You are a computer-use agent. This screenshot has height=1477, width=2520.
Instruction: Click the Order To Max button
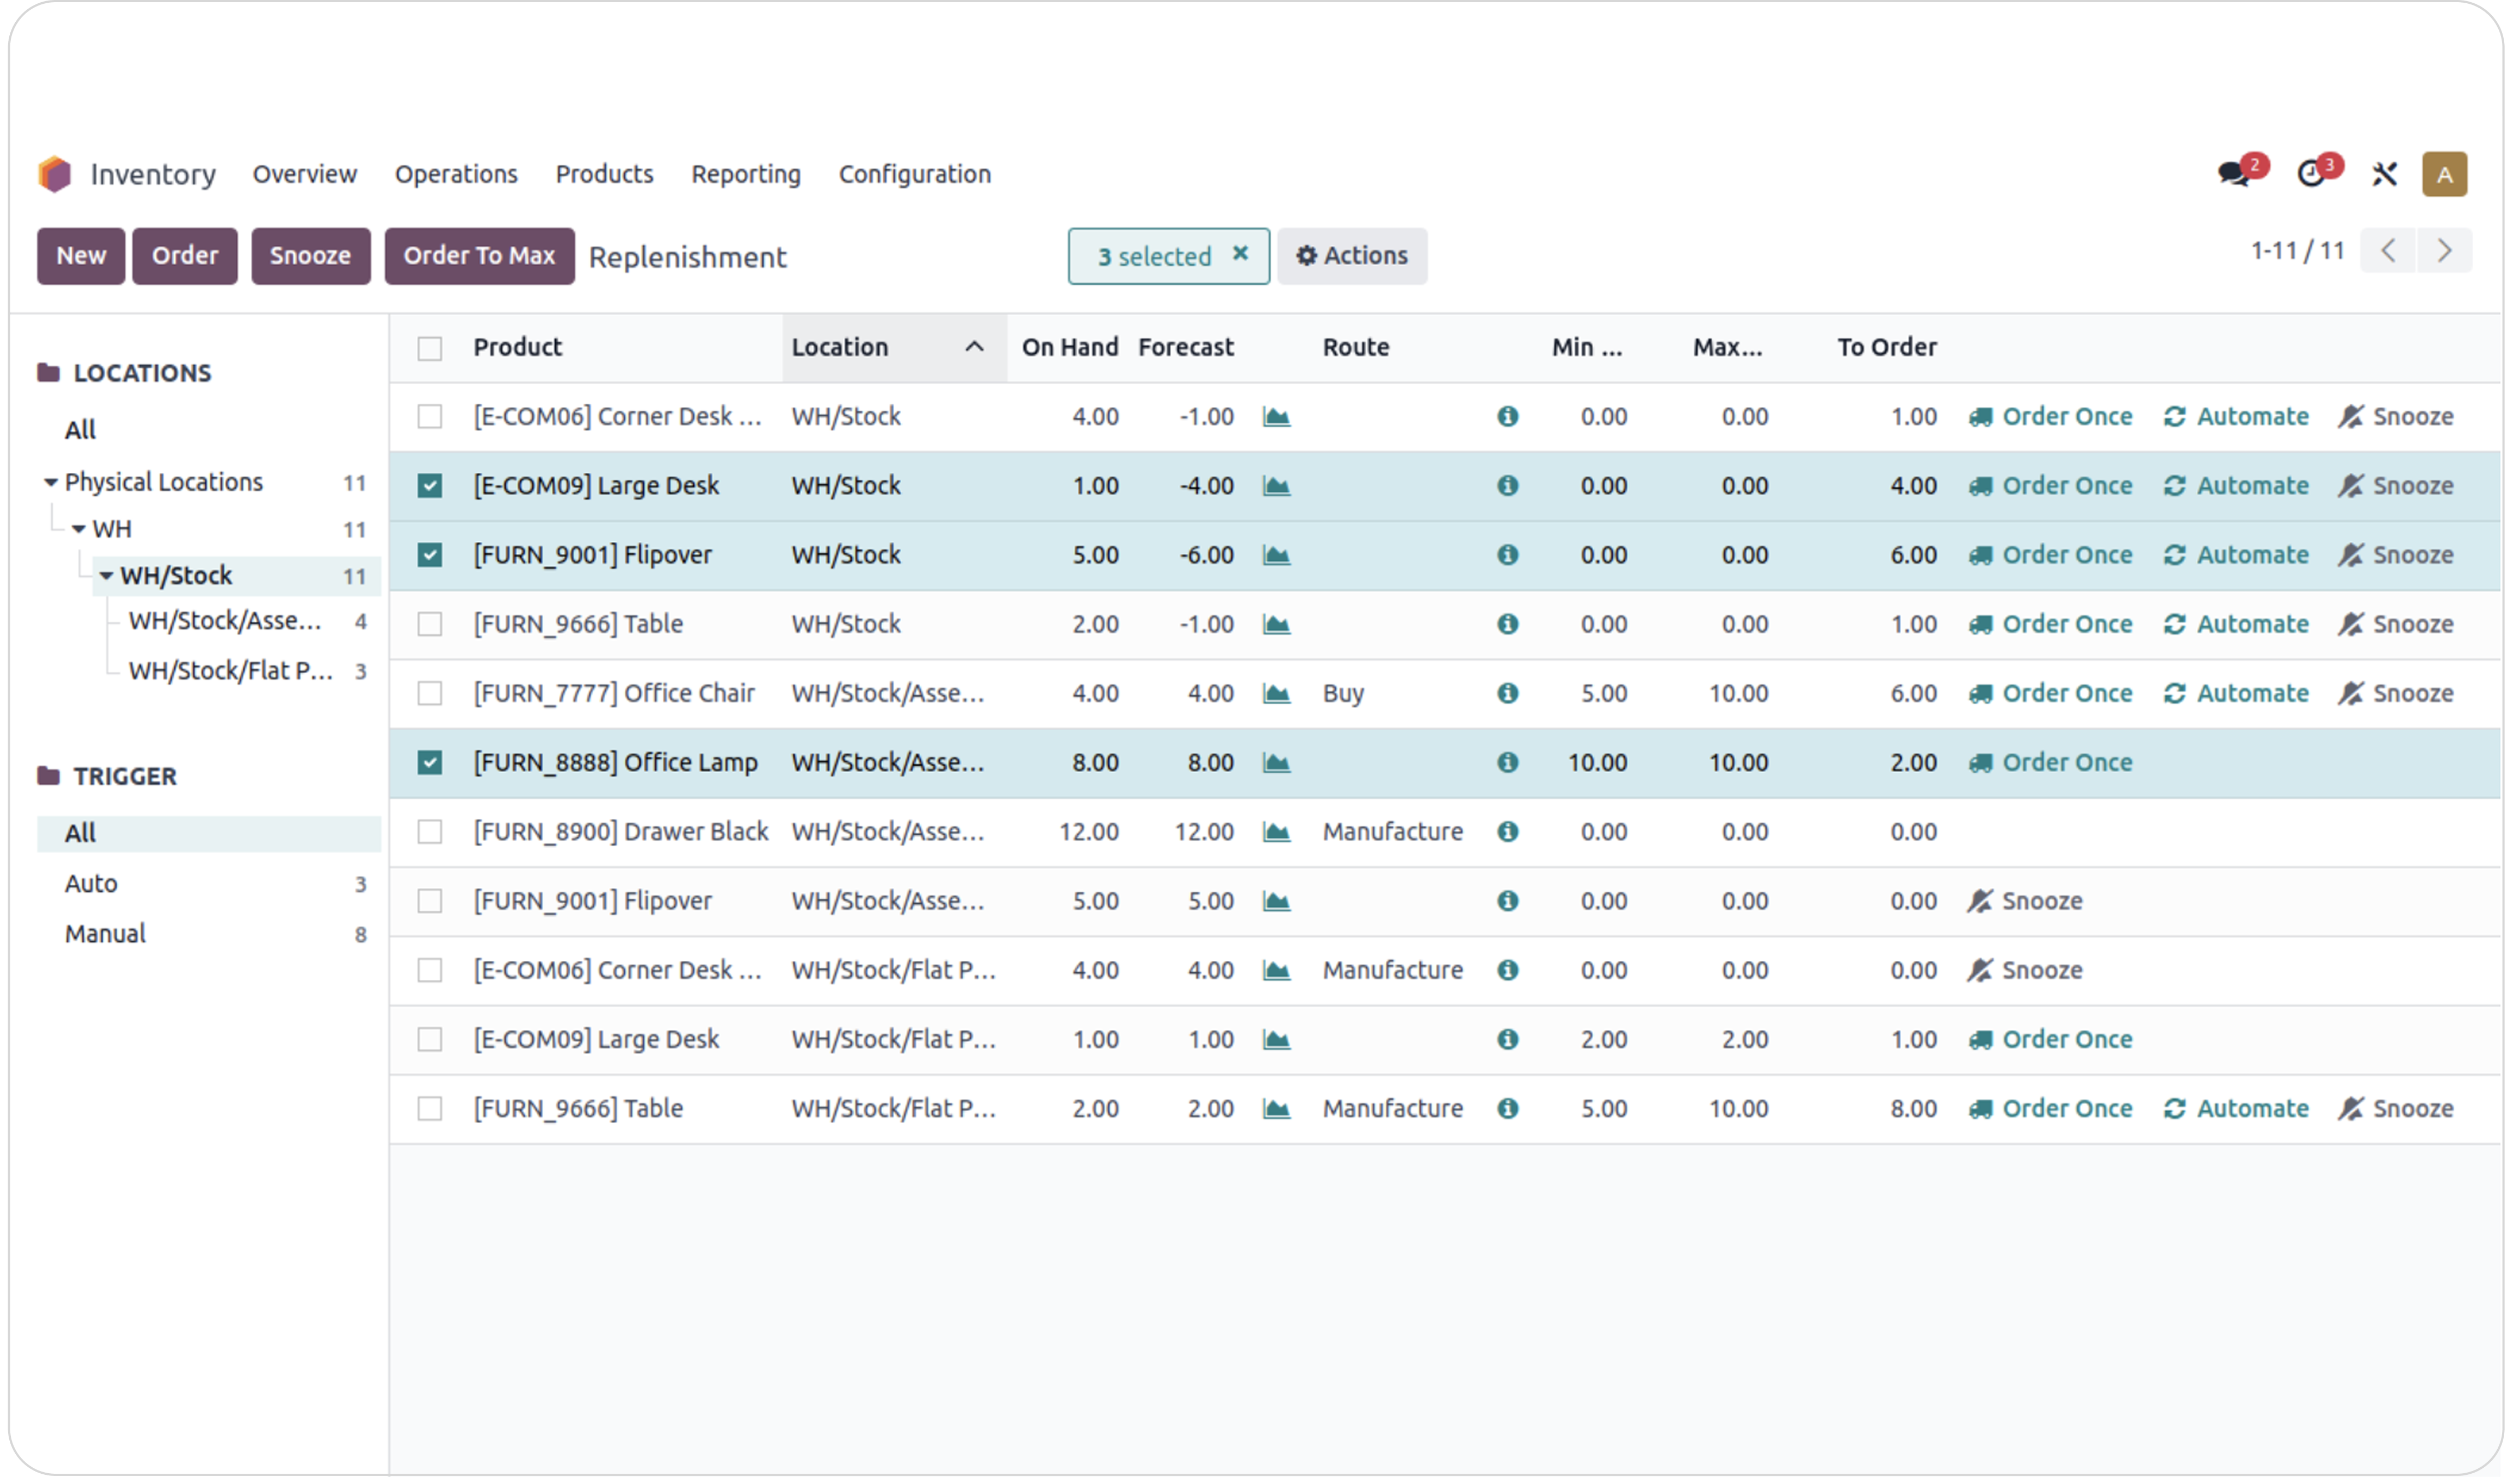pos(479,256)
